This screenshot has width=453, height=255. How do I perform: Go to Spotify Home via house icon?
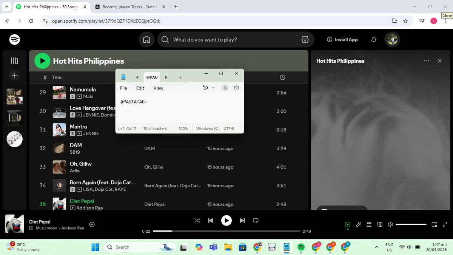[x=146, y=40]
